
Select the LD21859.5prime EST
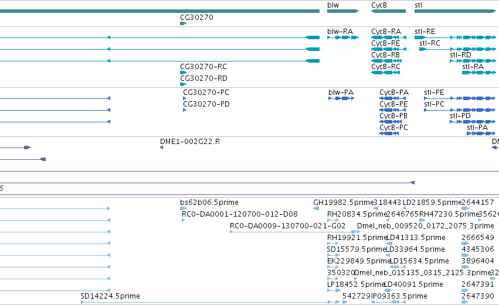coord(404,208)
